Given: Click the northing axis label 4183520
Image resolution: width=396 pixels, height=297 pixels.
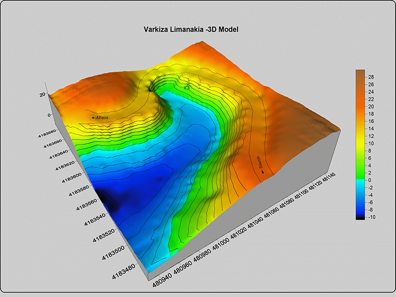Looking at the screenshot, I should (103, 236).
